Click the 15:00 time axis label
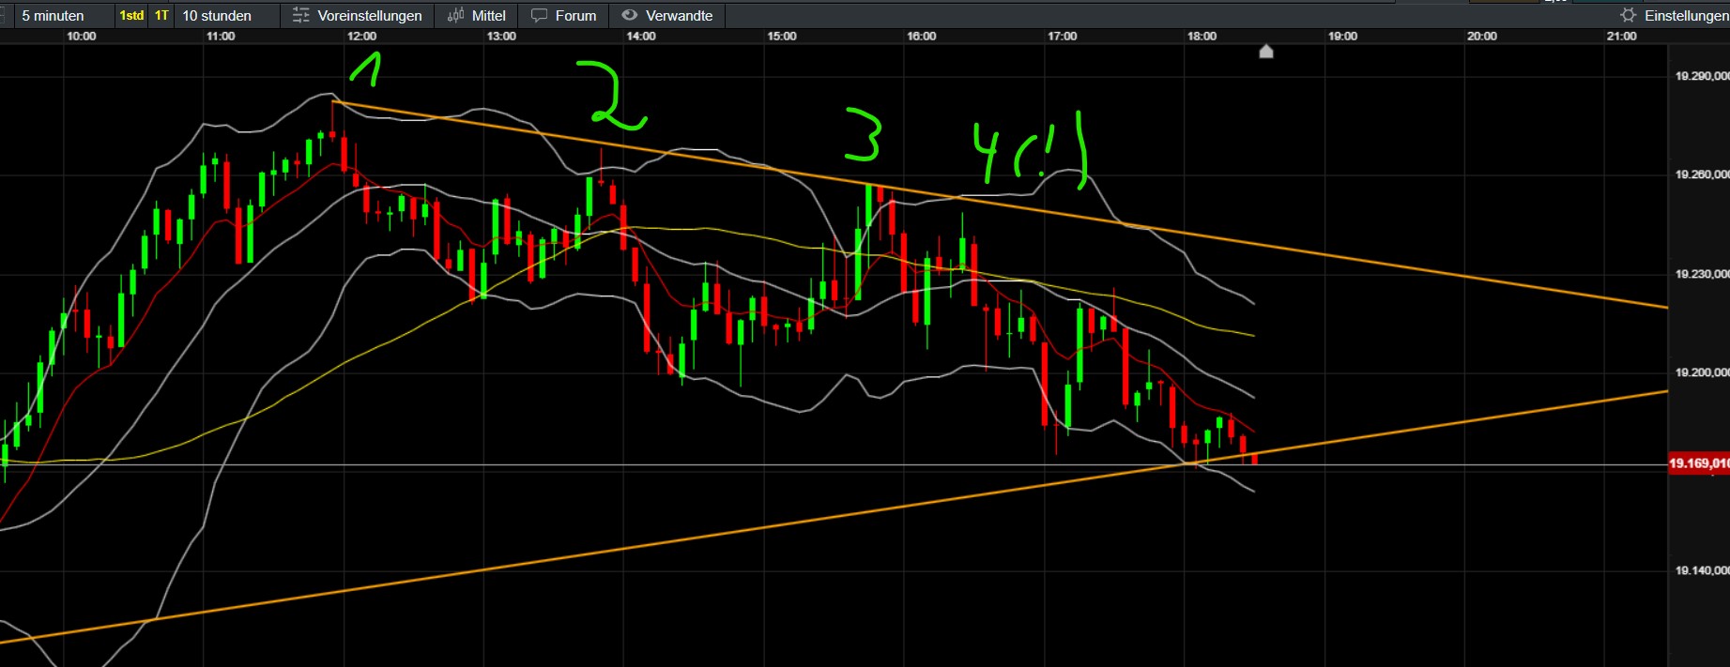The height and width of the screenshot is (667, 1730). tap(782, 37)
